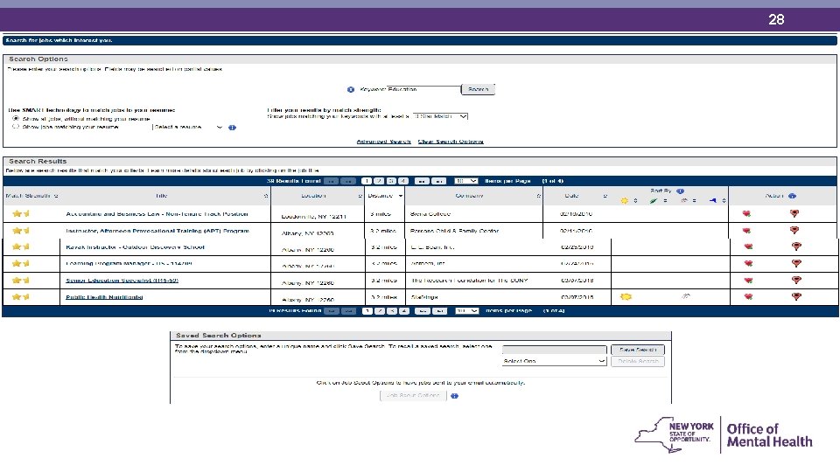Open Kayak Instructor - Outdoor Discovery School title

[135, 247]
